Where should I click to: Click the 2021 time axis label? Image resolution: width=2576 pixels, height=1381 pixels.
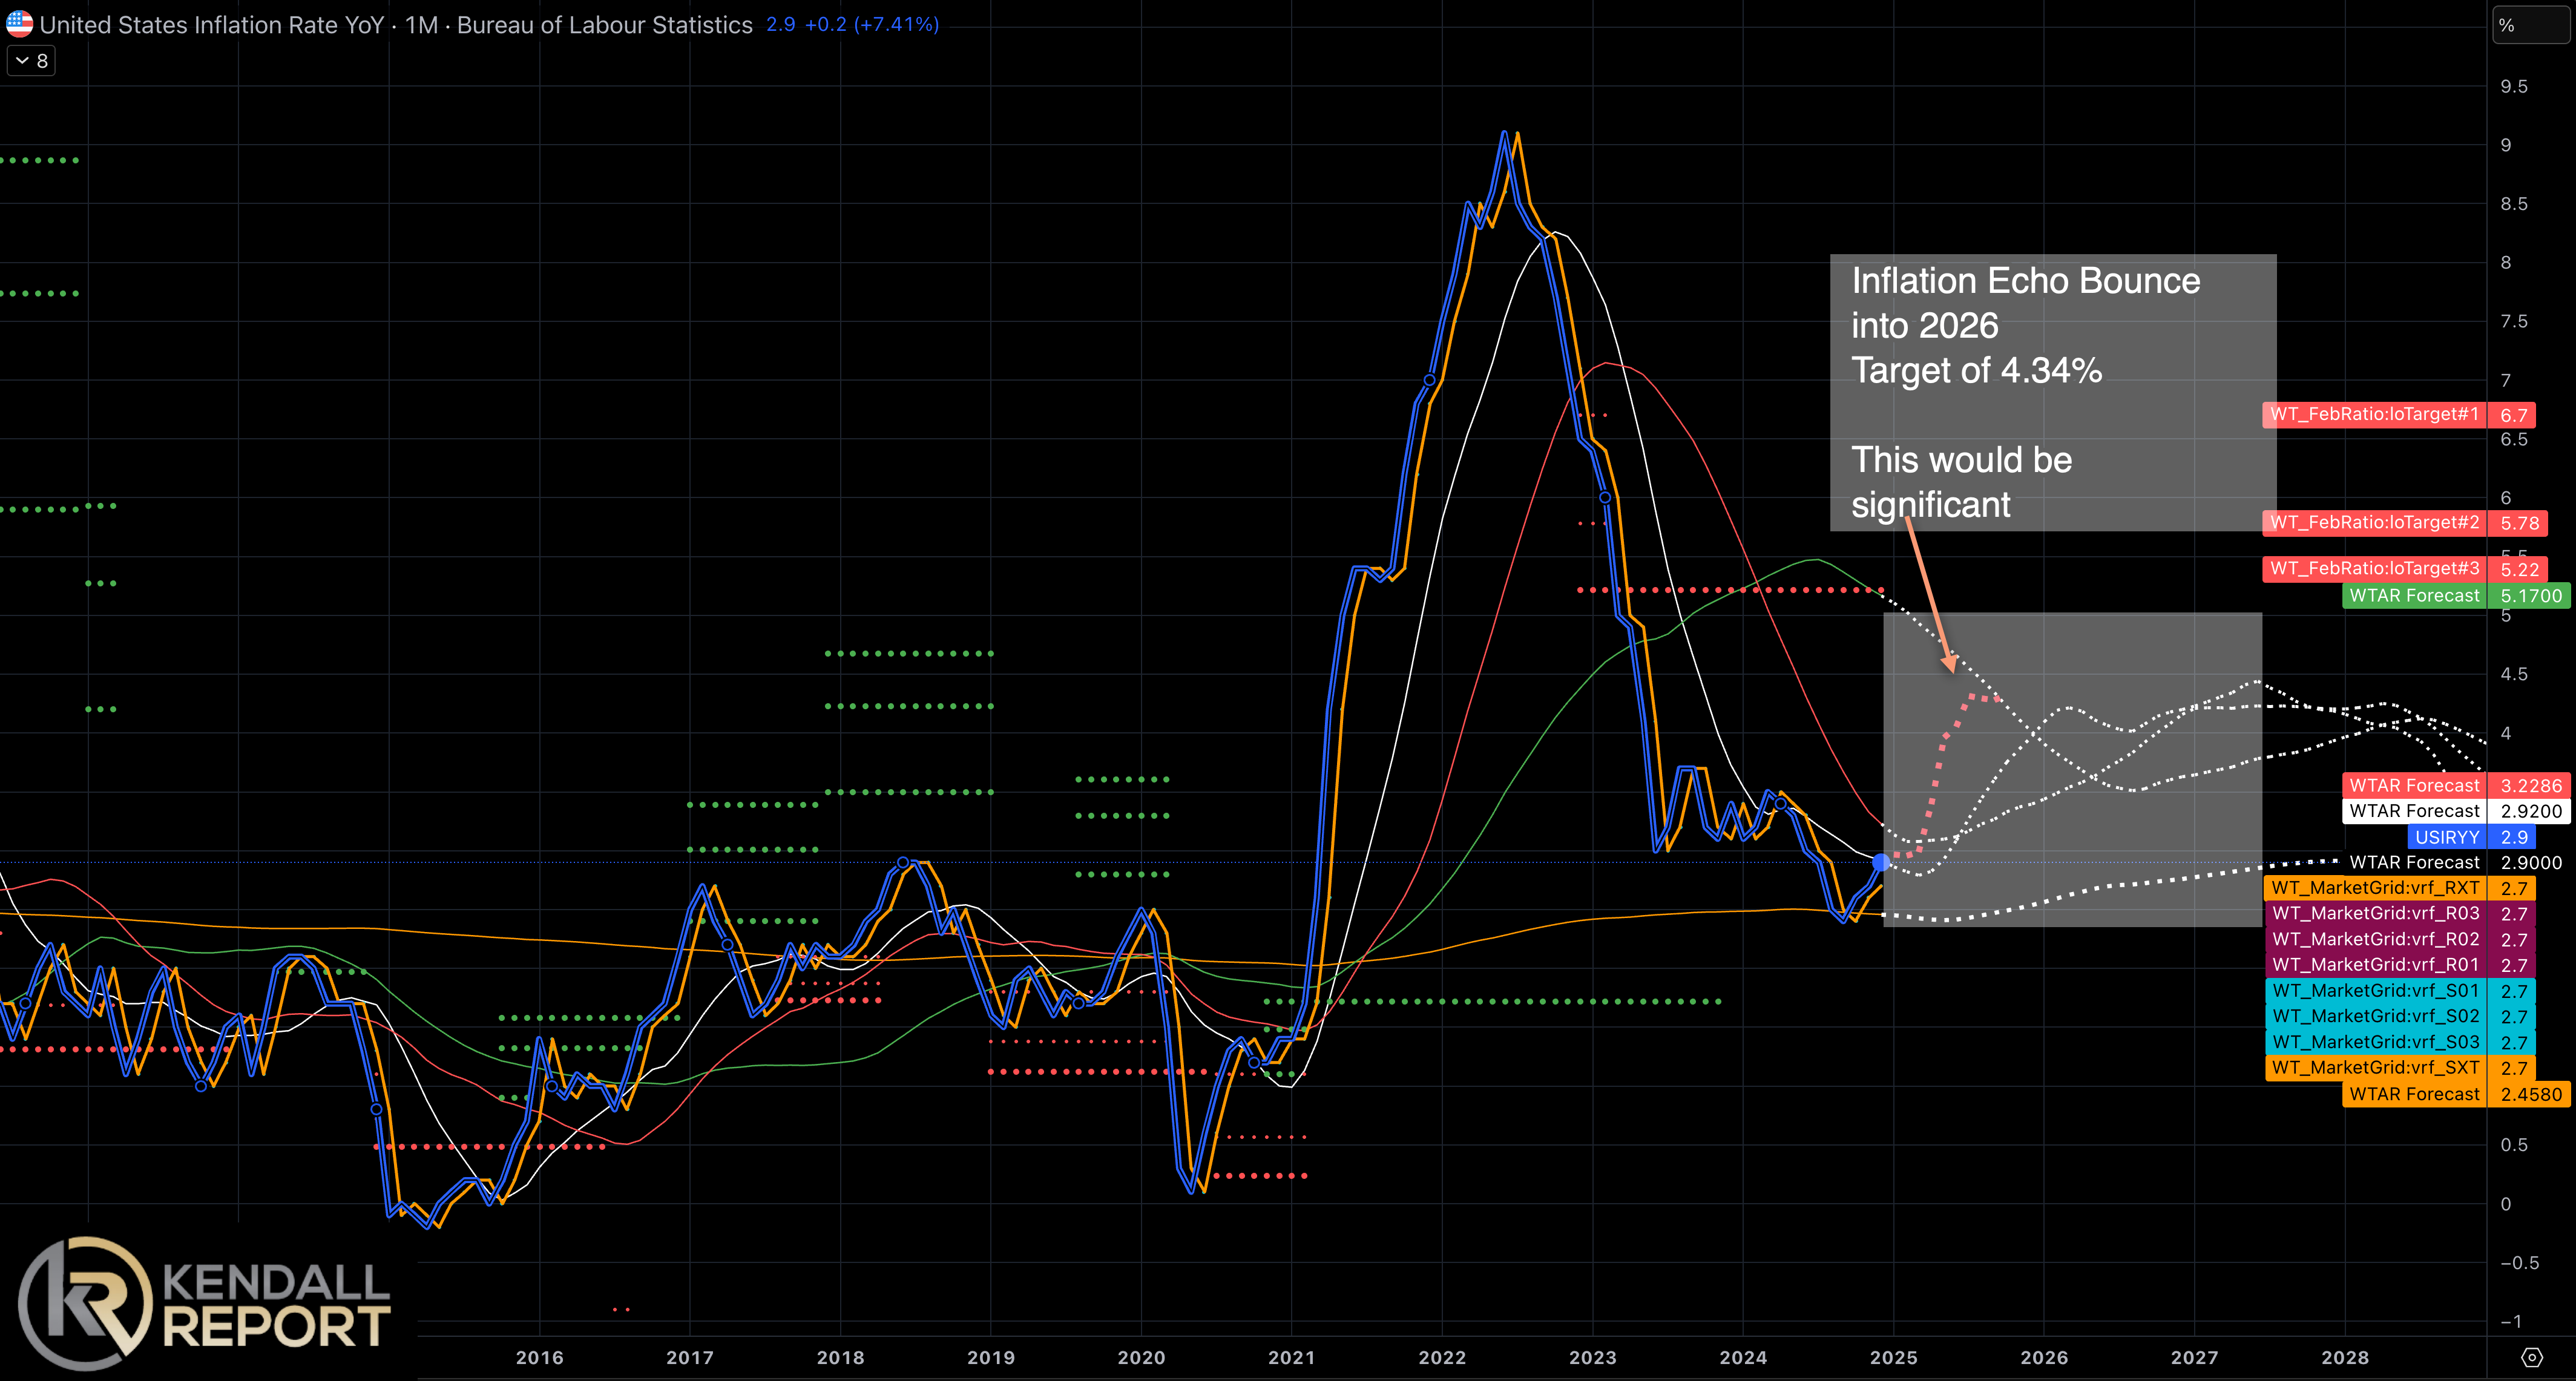(1291, 1357)
